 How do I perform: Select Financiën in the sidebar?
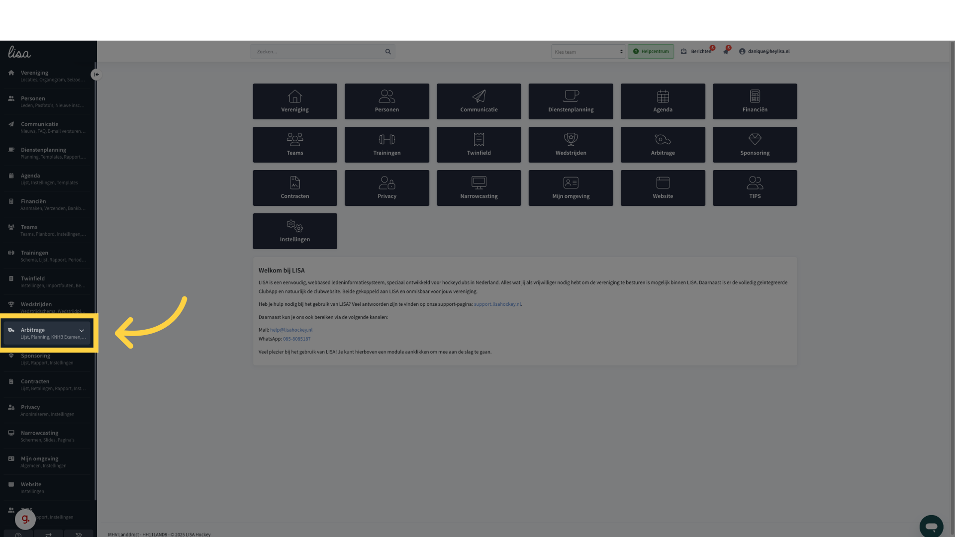[x=47, y=204]
